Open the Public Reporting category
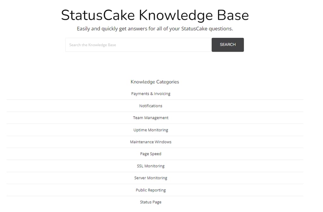Image resolution: width=323 pixels, height=212 pixels. 151,190
